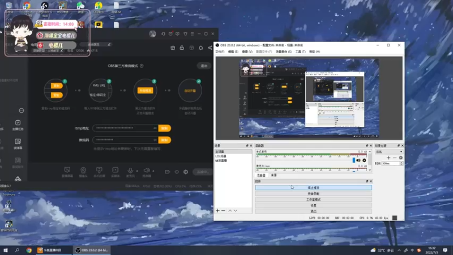Copy the rtmp address with orange button
The height and width of the screenshot is (255, 453).
[165, 128]
